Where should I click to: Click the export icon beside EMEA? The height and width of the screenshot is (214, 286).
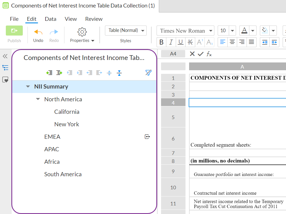coord(147,136)
